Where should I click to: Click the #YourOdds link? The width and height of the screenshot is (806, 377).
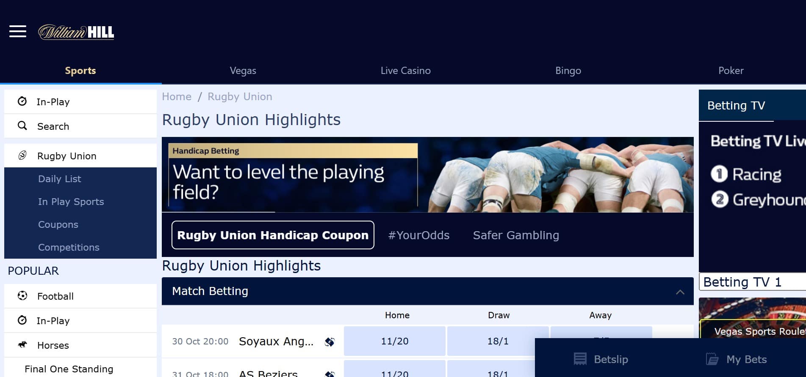point(419,235)
